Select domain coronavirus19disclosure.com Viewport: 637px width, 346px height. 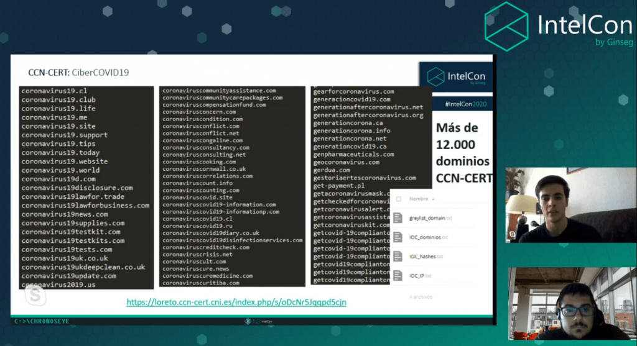point(77,188)
